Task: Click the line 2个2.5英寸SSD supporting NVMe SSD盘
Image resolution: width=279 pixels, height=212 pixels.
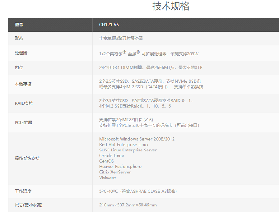Action: click(x=150, y=81)
